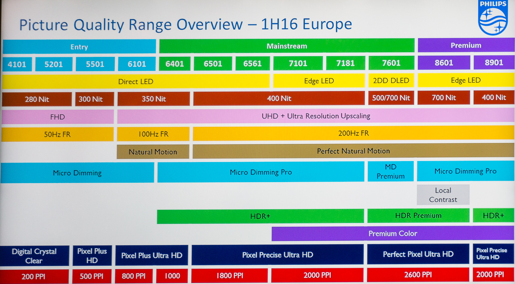The width and height of the screenshot is (515, 284).
Task: Pick model number 5501
Action: click(x=95, y=64)
